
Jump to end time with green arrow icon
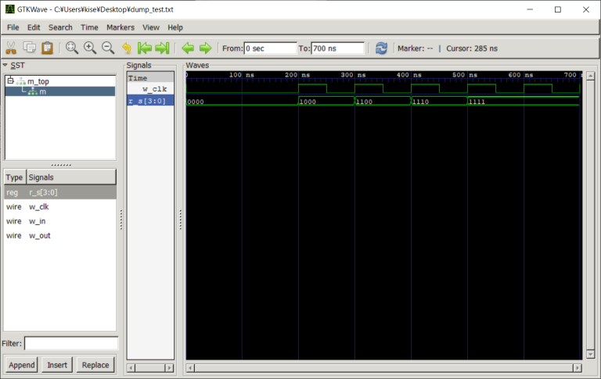click(x=162, y=48)
